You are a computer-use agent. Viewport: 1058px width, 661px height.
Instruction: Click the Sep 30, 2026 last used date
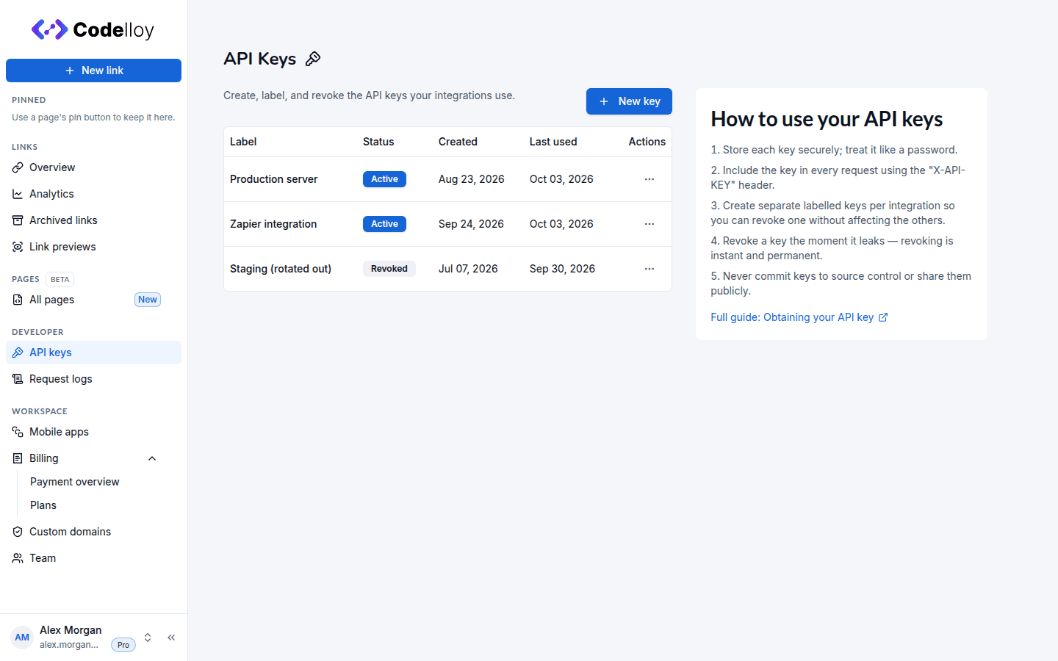(x=562, y=269)
